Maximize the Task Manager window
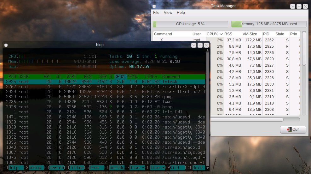 tap(299, 6)
